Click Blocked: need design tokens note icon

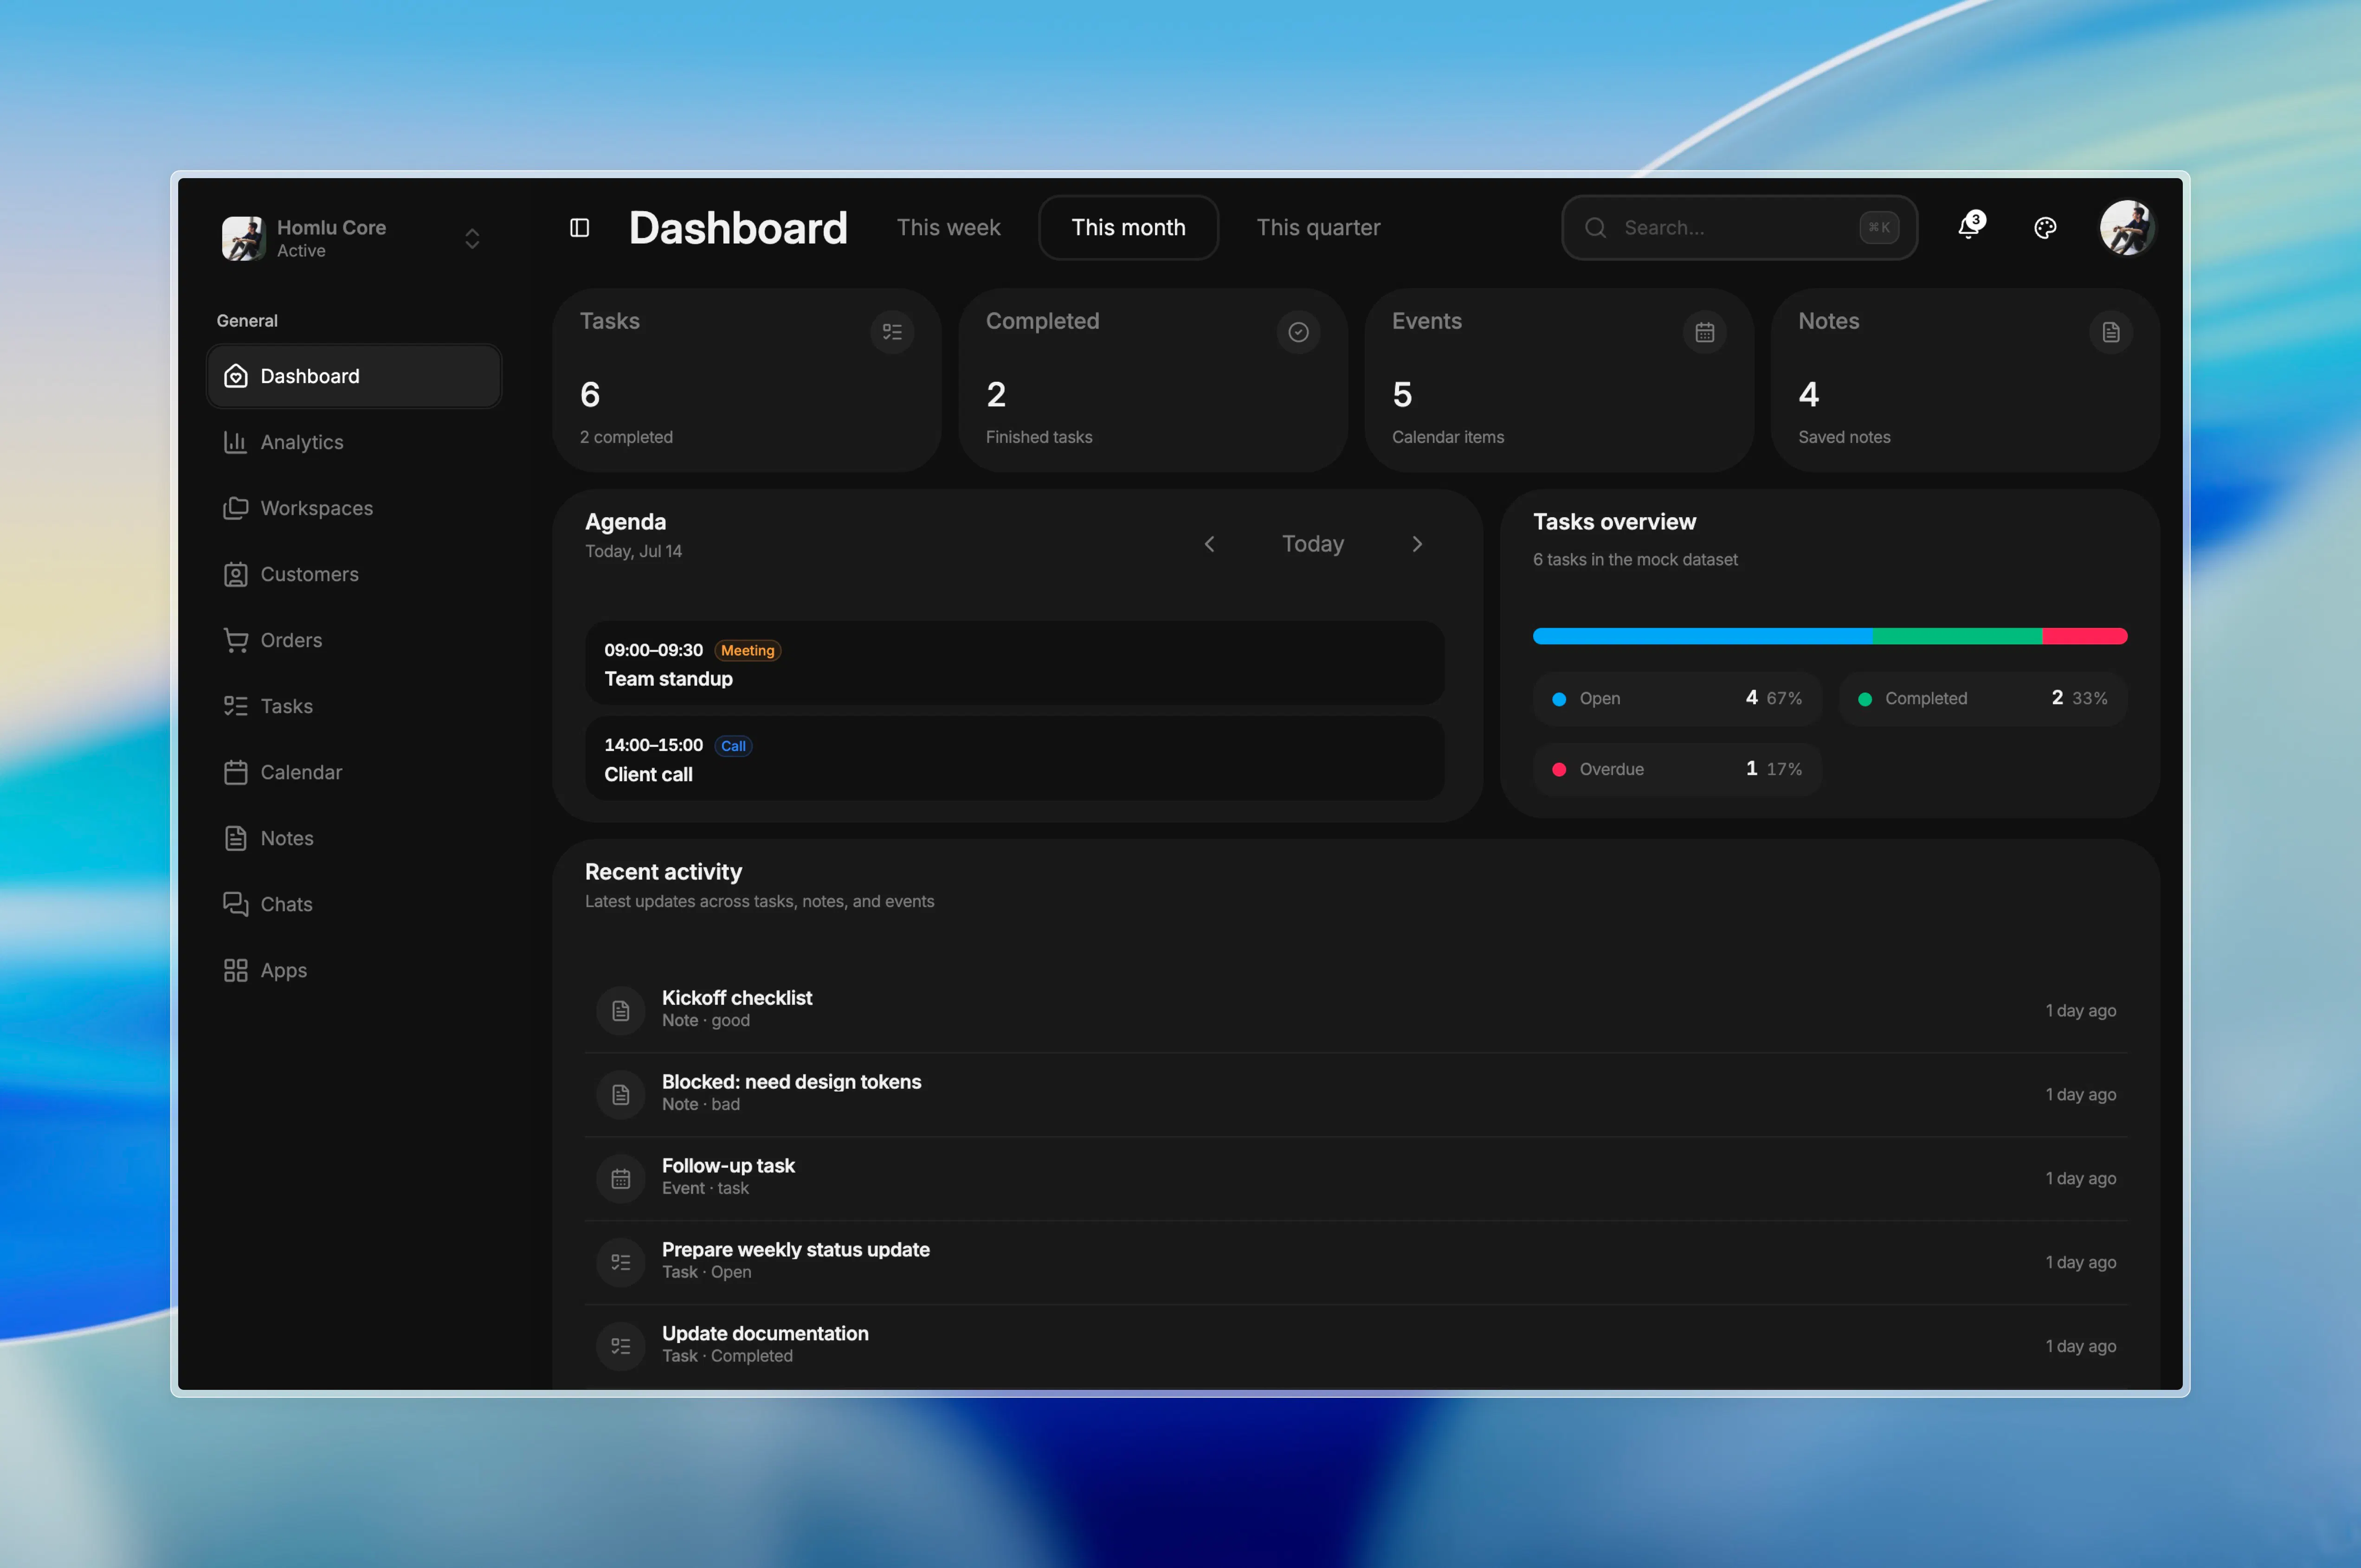coord(620,1095)
